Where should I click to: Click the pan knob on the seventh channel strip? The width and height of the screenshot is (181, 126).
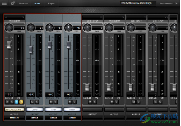coord(131,28)
